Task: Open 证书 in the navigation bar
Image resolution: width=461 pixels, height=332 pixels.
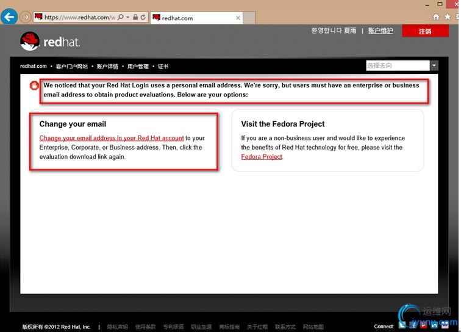Action: coord(163,67)
